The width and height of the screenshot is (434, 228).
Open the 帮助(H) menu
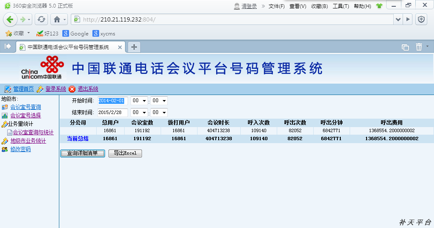tap(362, 6)
